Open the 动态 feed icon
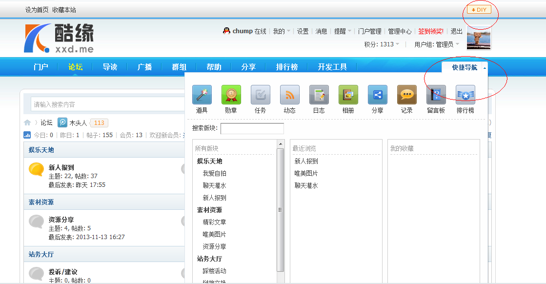This screenshot has width=546, height=284. click(290, 95)
